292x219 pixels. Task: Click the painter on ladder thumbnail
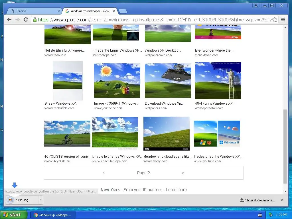click(218, 81)
